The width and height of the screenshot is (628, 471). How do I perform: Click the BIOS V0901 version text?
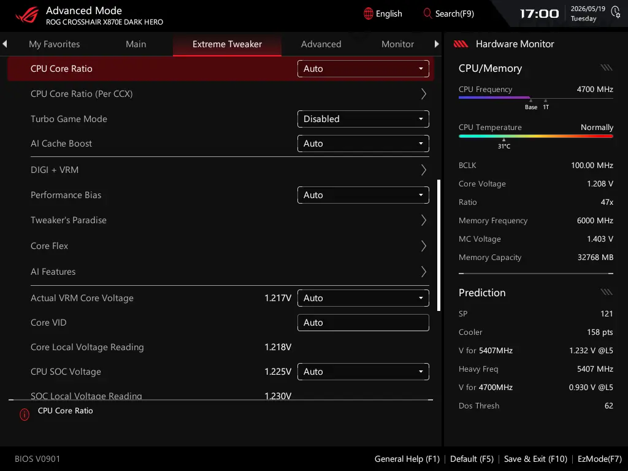click(37, 459)
